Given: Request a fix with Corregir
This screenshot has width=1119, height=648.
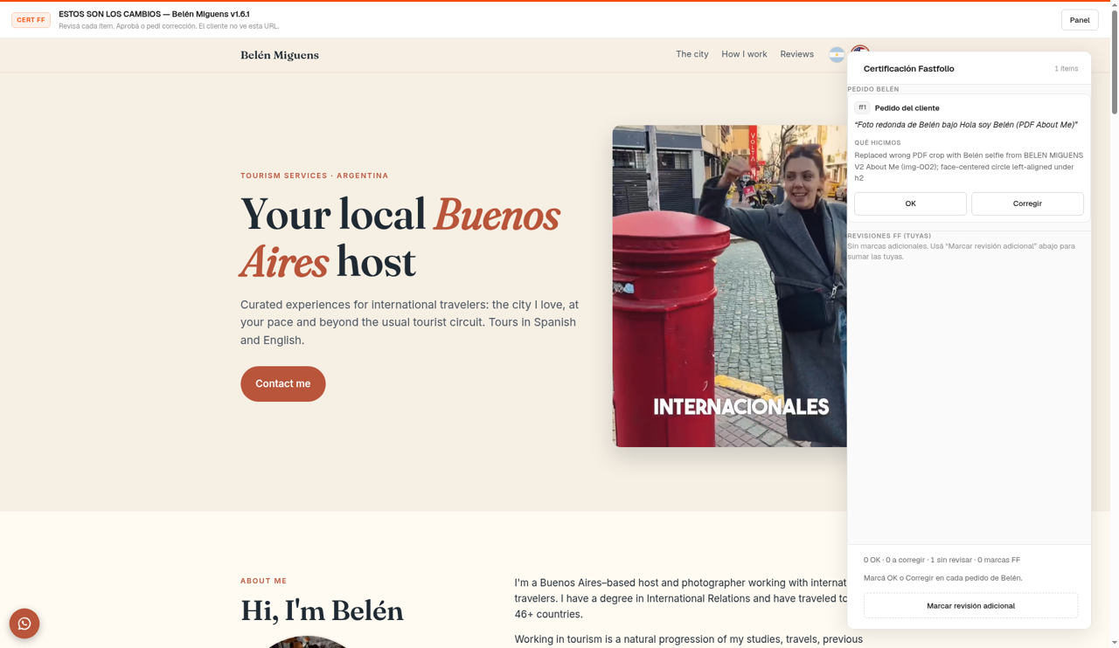Looking at the screenshot, I should tap(1027, 203).
